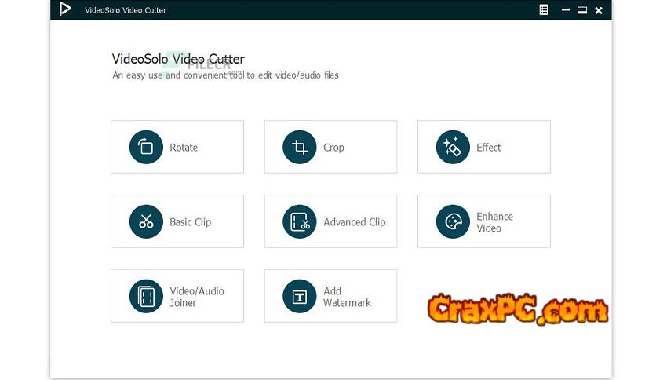656x380 pixels.
Task: Click the Rotate circular icon
Action: click(x=146, y=147)
